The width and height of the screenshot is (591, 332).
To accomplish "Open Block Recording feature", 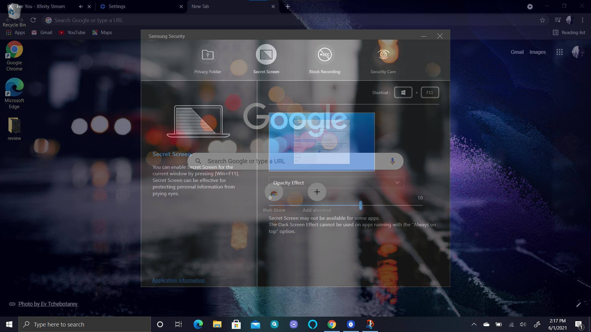I will coord(324,55).
